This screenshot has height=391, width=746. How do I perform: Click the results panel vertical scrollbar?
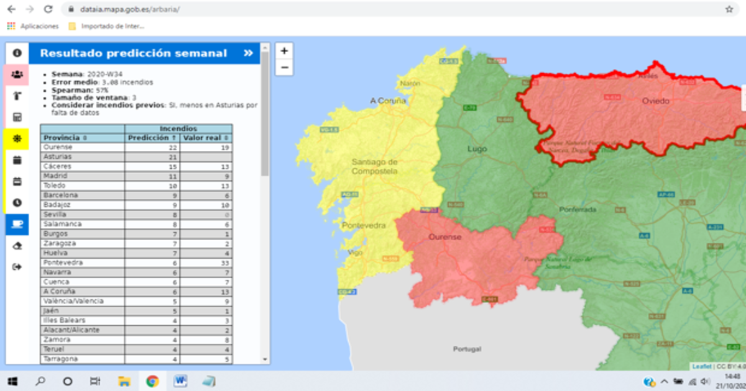(x=265, y=124)
